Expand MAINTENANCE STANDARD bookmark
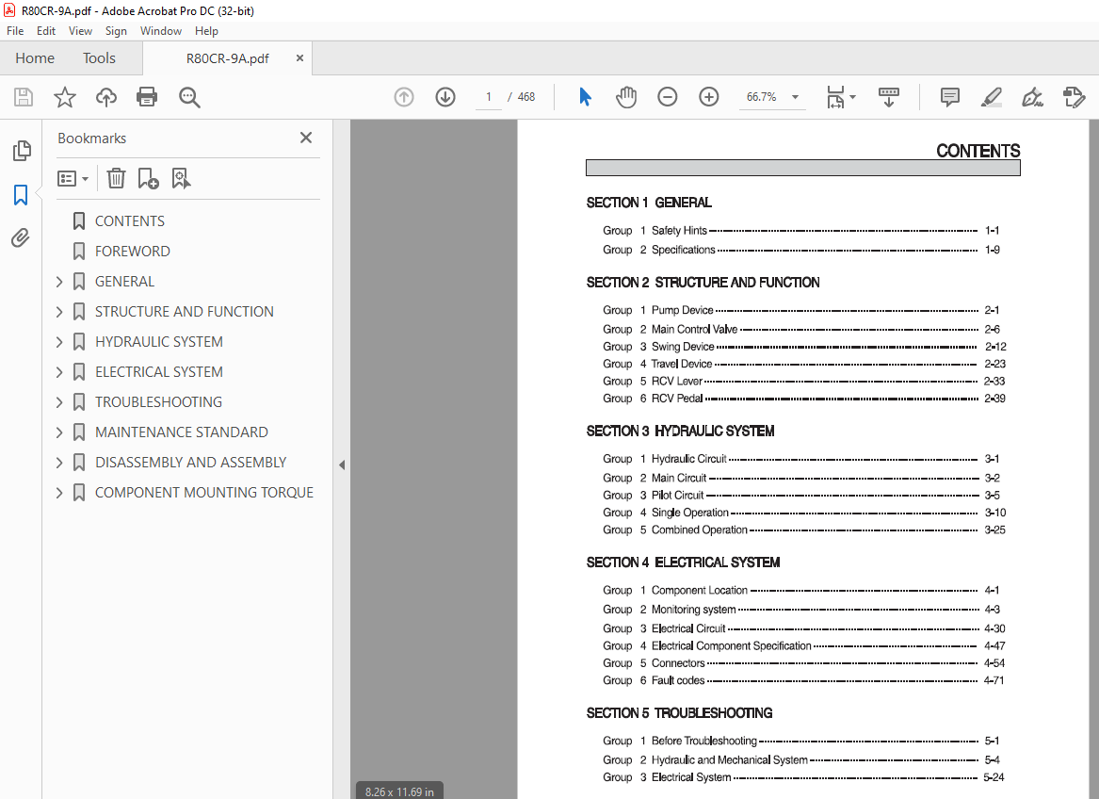The height and width of the screenshot is (799, 1099). click(59, 432)
